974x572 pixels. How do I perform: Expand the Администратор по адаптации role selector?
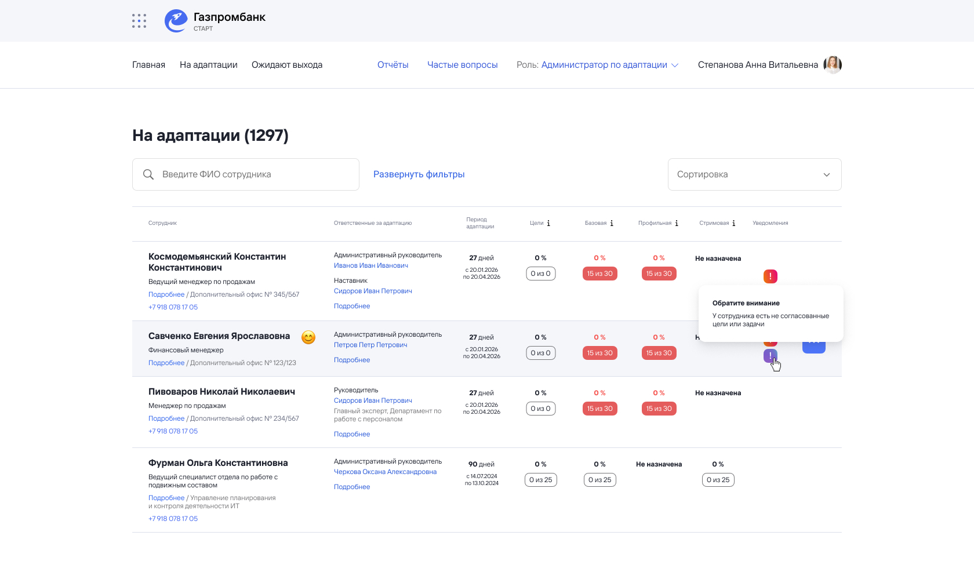tap(609, 65)
